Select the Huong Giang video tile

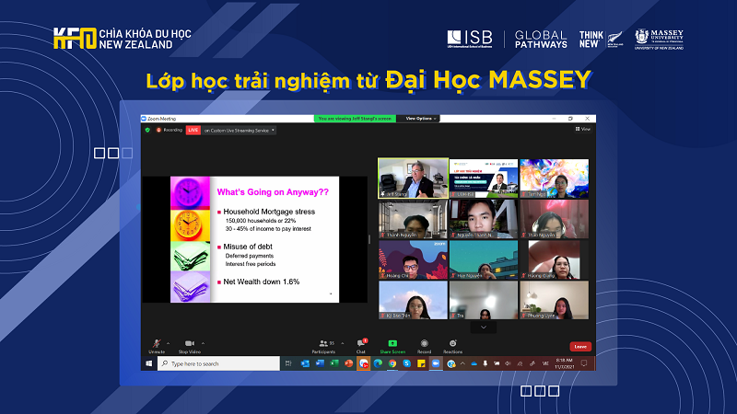tap(555, 259)
